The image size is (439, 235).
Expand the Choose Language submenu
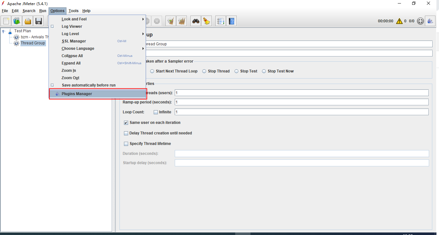tap(78, 48)
